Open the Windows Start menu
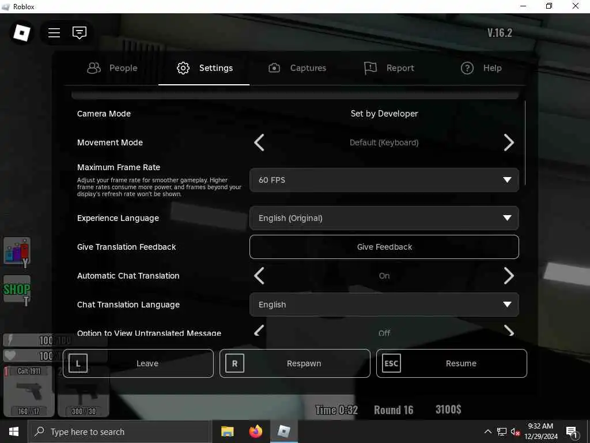Image resolution: width=590 pixels, height=443 pixels. click(x=14, y=431)
